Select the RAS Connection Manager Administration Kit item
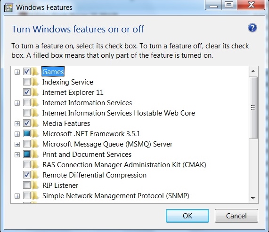The image size is (269, 232). [124, 165]
